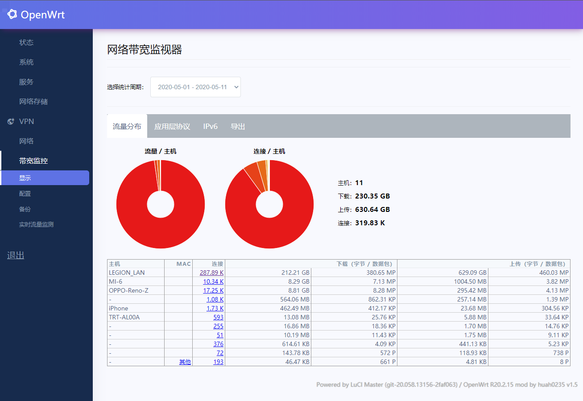Expand the 状态 sidebar menu
Viewport: 583px width, 401px height.
[26, 42]
